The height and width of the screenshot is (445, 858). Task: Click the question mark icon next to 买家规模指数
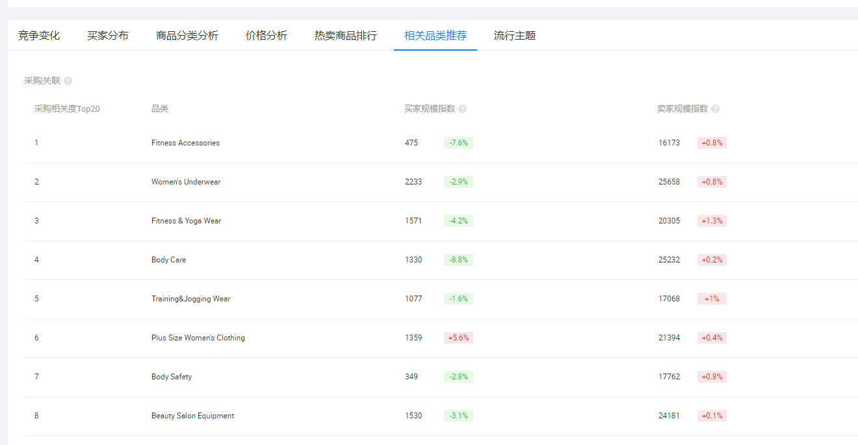click(x=461, y=108)
